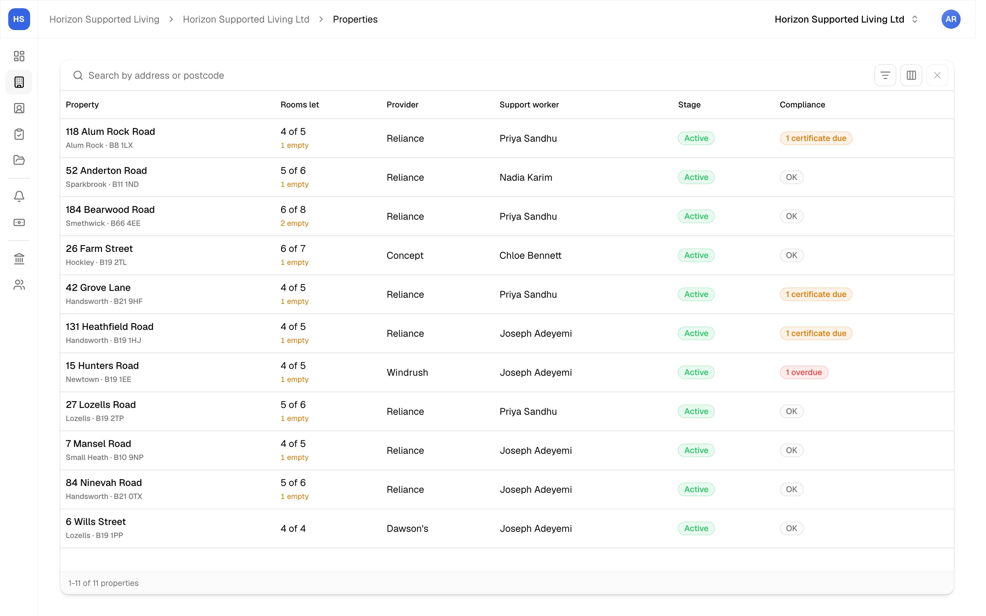
Task: Select the properties building icon in sidebar
Action: click(x=19, y=82)
